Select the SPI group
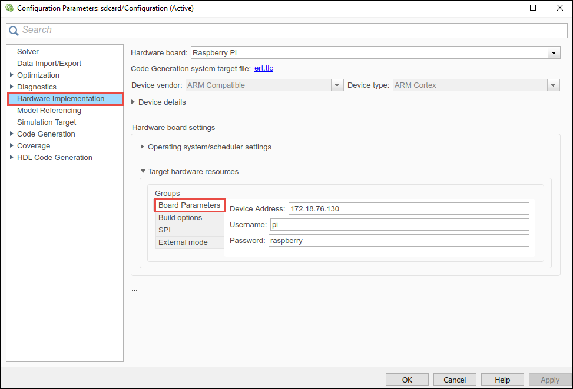 pyautogui.click(x=164, y=230)
